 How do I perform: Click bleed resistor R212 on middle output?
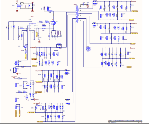(x=131, y=28)
